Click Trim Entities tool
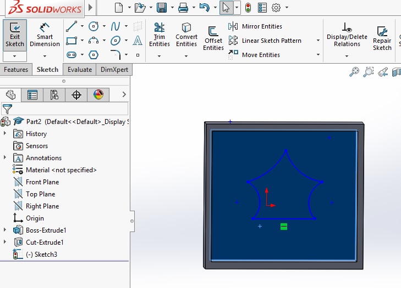401x288 pixels. pos(160,35)
